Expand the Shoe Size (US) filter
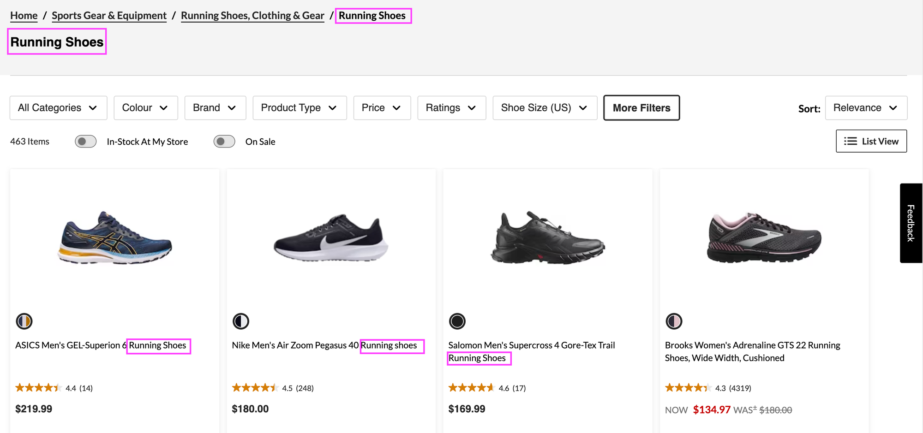The height and width of the screenshot is (433, 923). pyautogui.click(x=545, y=107)
